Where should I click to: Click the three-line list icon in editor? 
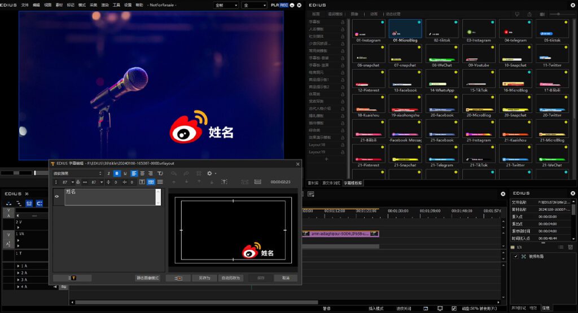(x=160, y=182)
